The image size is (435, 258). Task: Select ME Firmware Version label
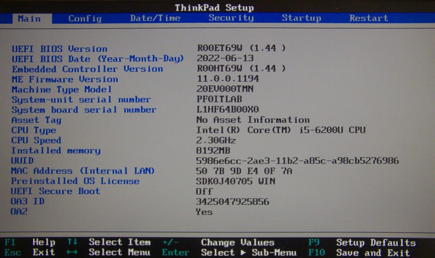[65, 79]
